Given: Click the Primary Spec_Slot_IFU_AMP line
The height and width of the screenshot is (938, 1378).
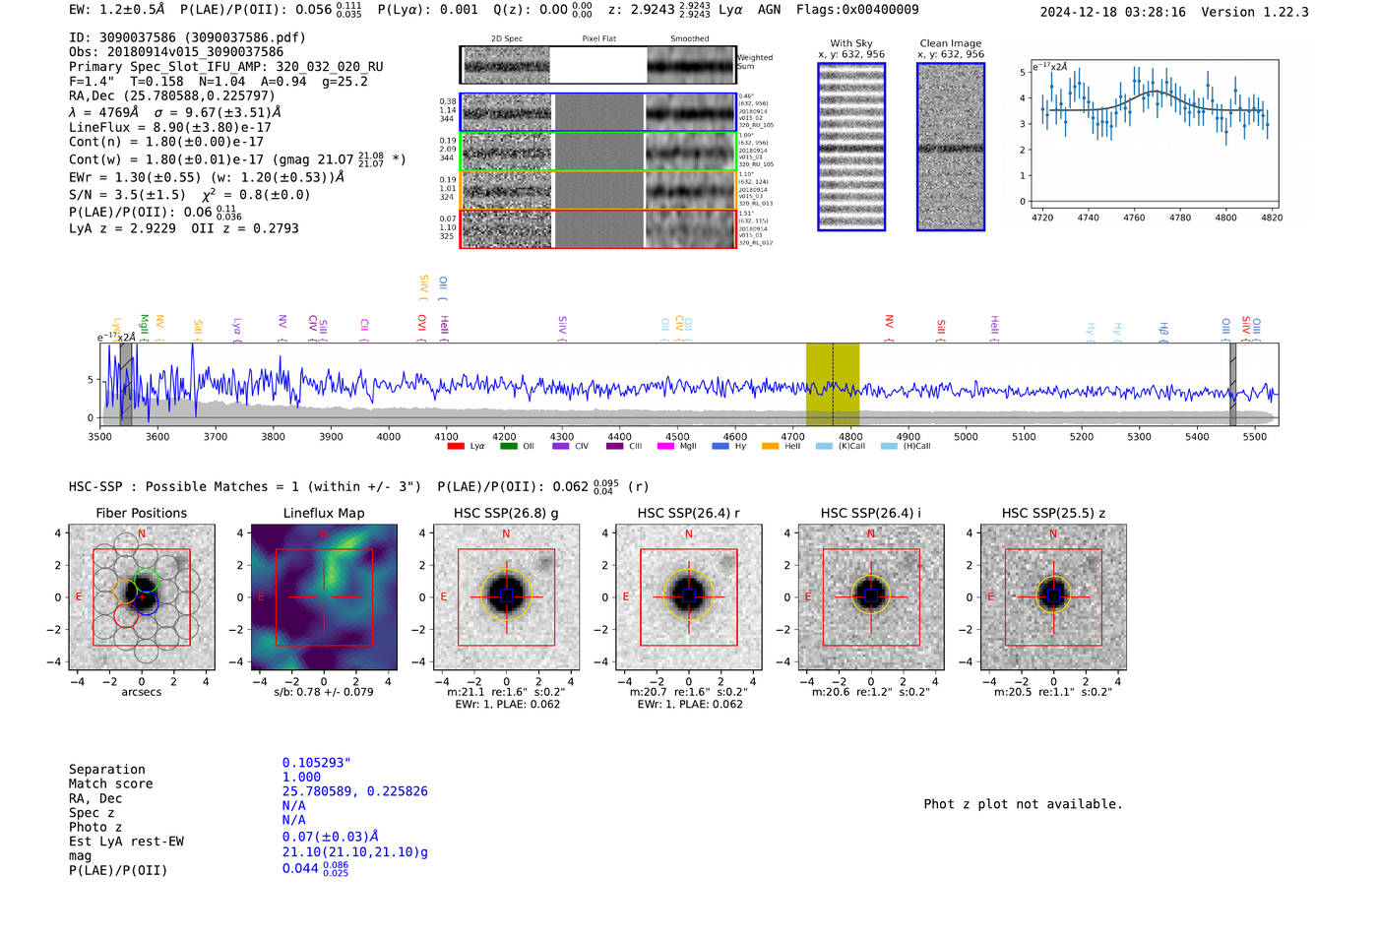Looking at the screenshot, I should (x=226, y=67).
